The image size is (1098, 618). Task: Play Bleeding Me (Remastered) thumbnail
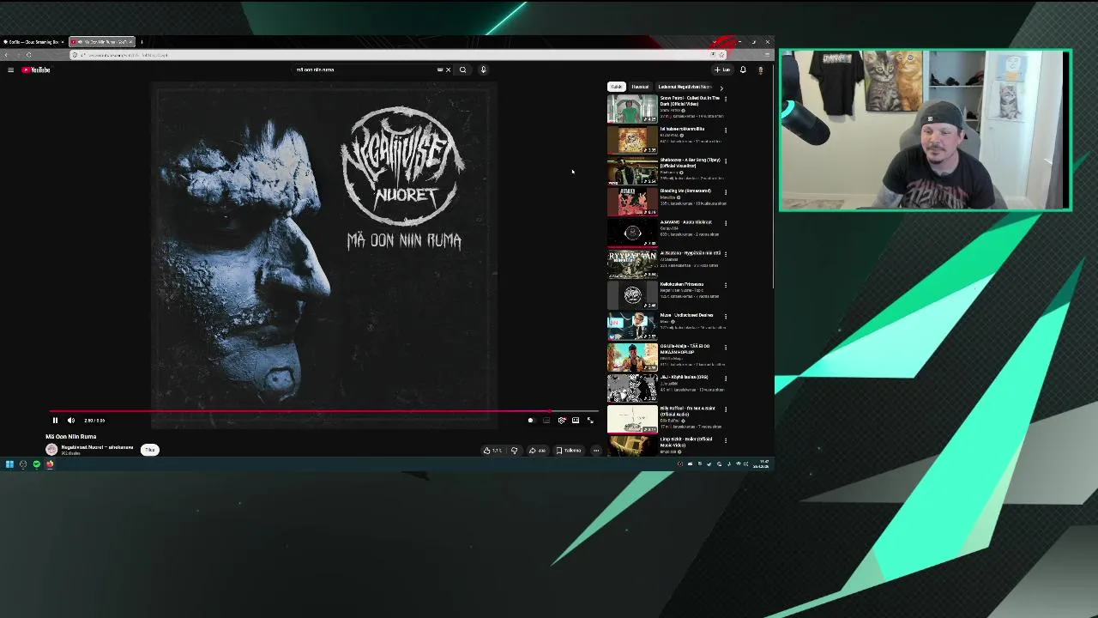pos(632,202)
